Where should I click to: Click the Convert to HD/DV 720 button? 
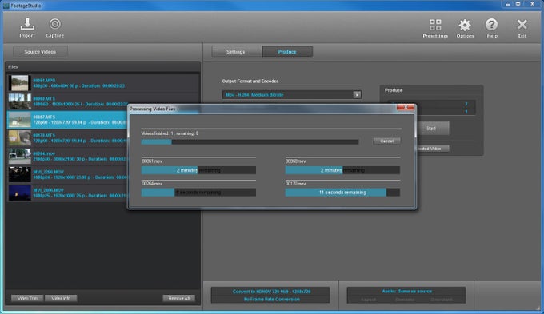(270, 296)
